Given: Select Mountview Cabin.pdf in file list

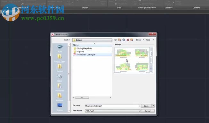Looking at the screenshot, I should point(92,54).
